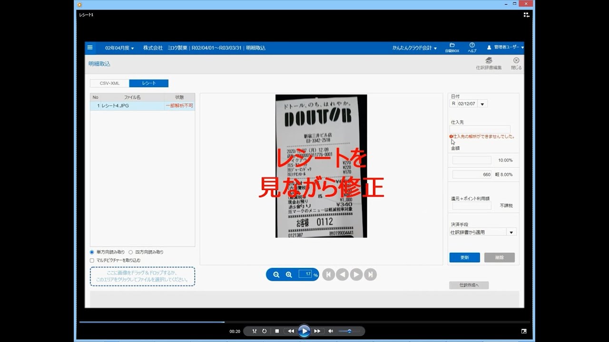
Task: Click the 削除 delete button
Action: tap(500, 257)
